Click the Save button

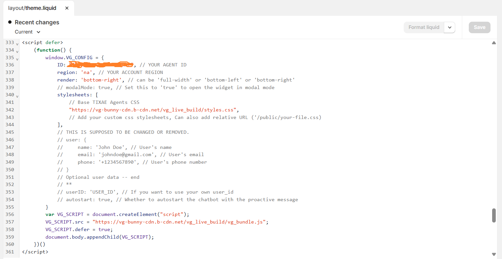point(479,27)
